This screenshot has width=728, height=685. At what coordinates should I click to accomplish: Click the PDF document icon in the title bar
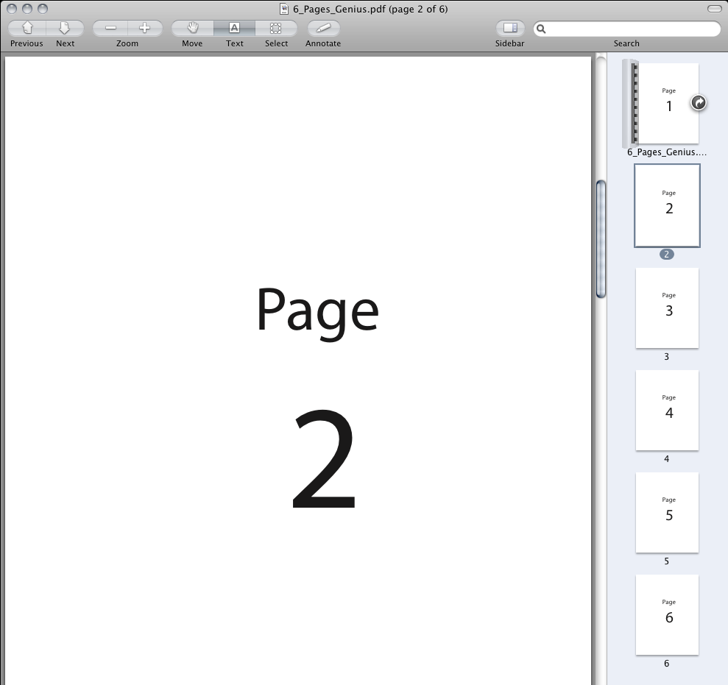coord(284,9)
